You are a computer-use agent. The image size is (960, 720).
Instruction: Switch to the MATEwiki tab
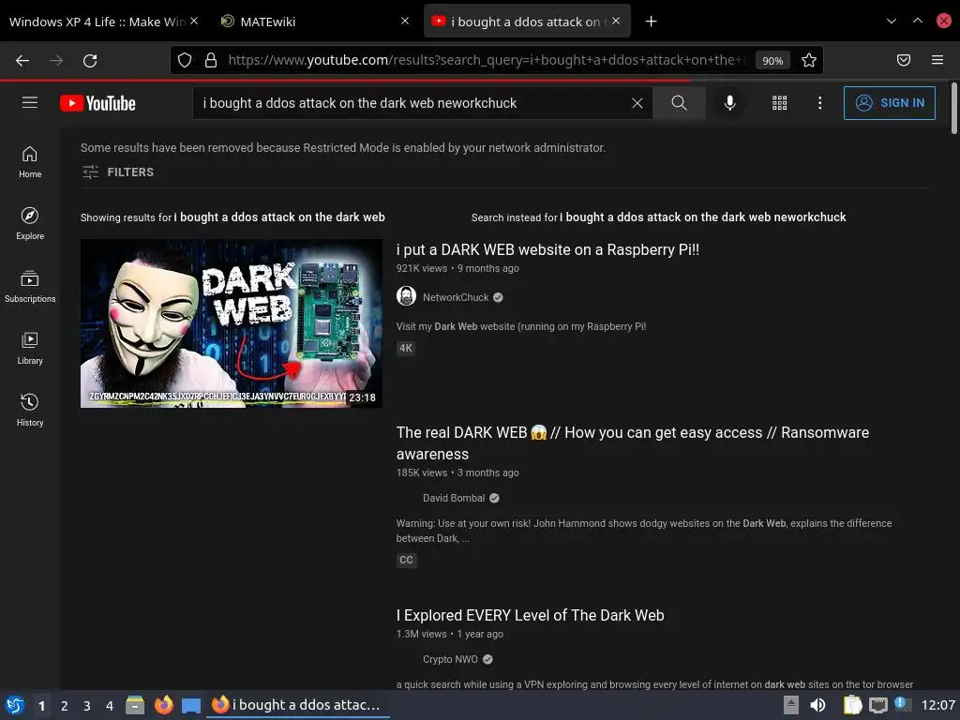point(267,22)
